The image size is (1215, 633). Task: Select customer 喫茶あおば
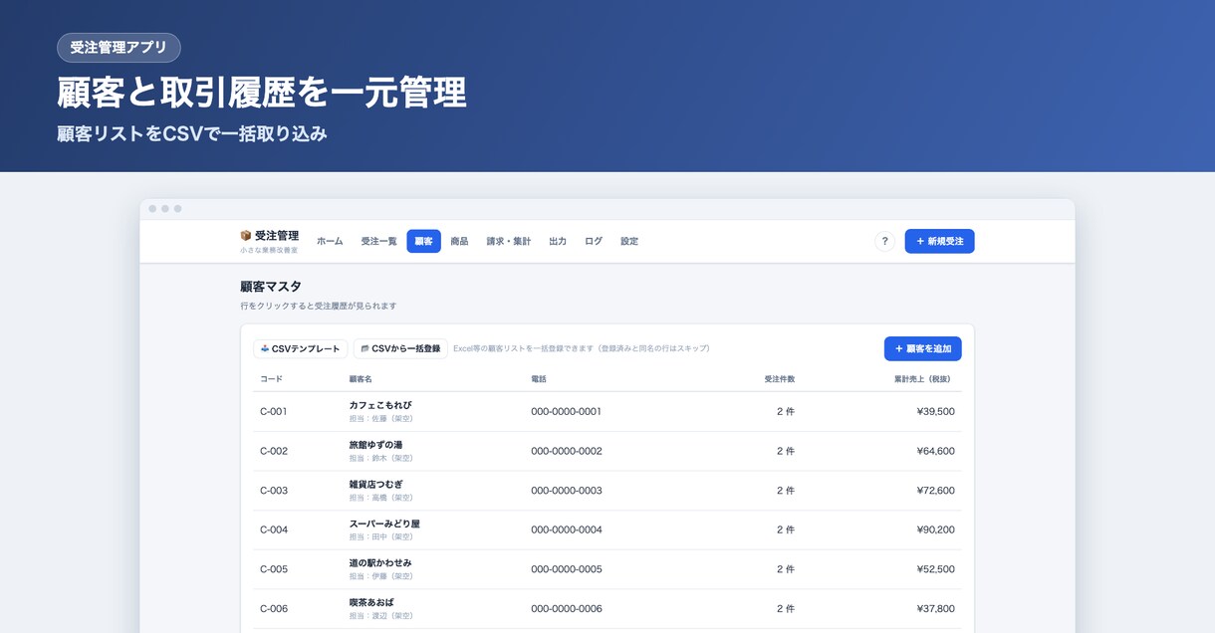click(x=370, y=602)
